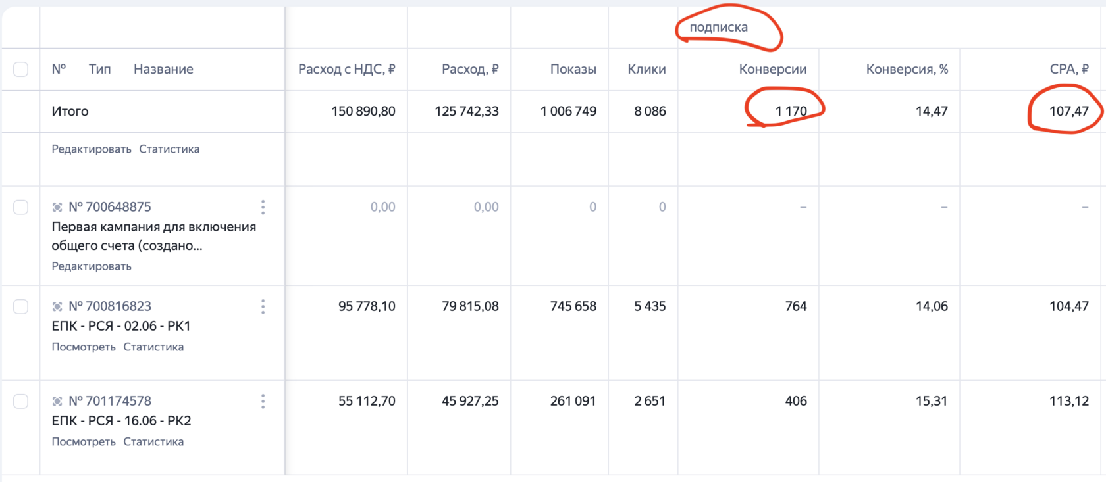Click campaign type icon beside № 700816823
This screenshot has height=482, width=1106.
tap(57, 306)
